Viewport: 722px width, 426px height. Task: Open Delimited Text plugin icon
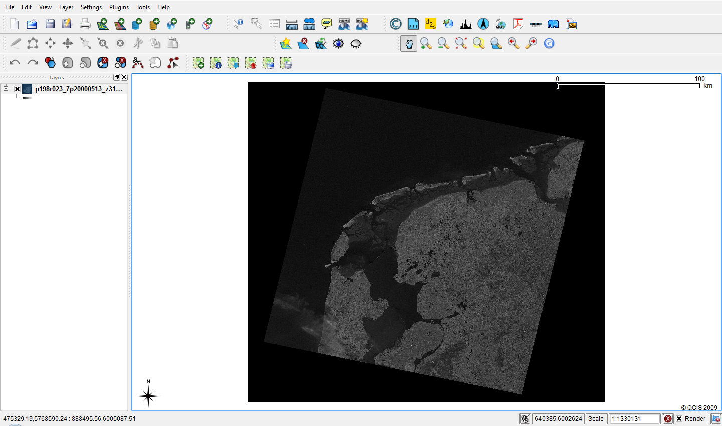click(x=413, y=24)
